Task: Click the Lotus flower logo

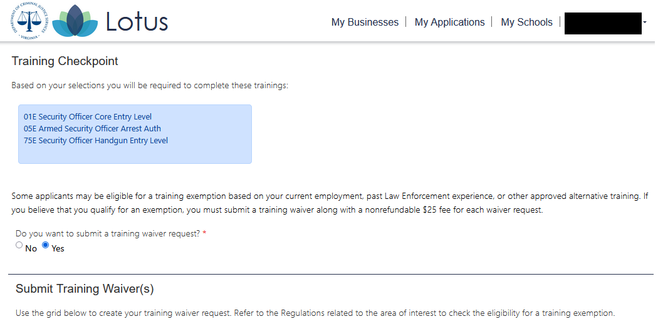Action: (75, 22)
